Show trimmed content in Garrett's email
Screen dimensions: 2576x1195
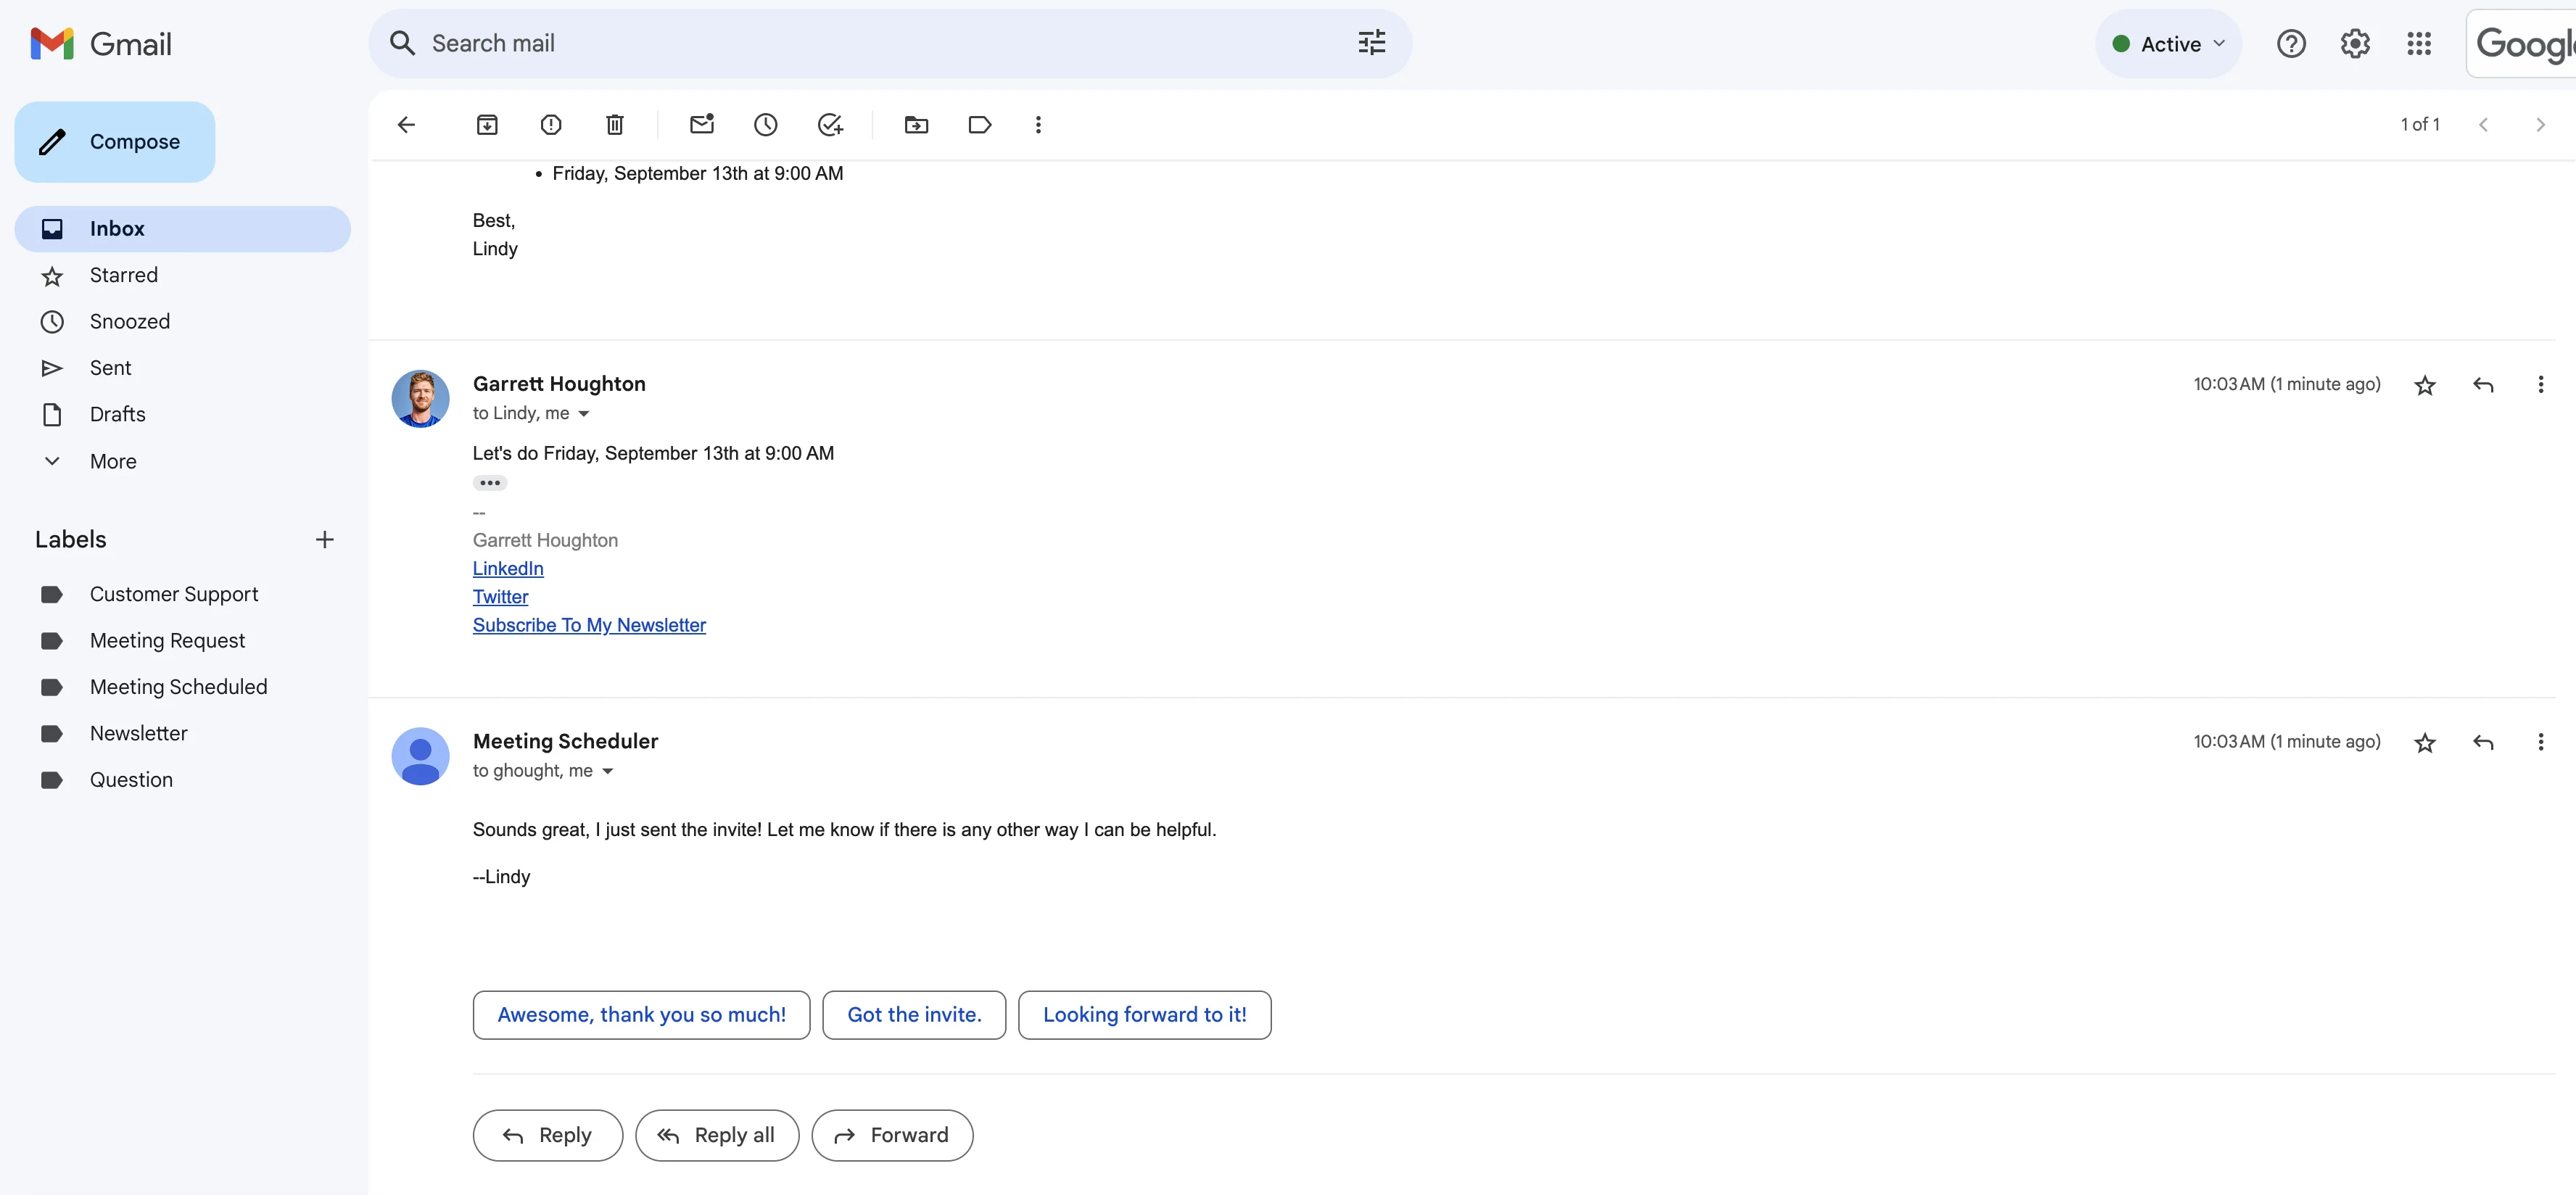click(x=489, y=483)
